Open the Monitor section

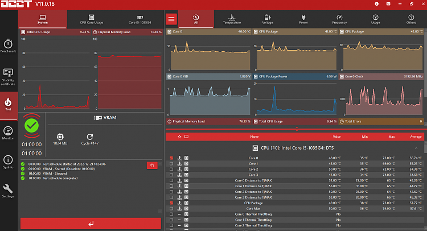pyautogui.click(x=8, y=133)
